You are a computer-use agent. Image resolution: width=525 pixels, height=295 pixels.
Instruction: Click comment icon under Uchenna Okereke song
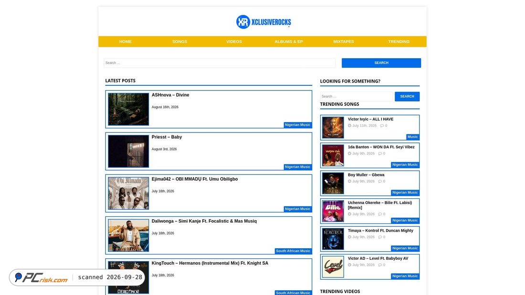[x=380, y=214]
